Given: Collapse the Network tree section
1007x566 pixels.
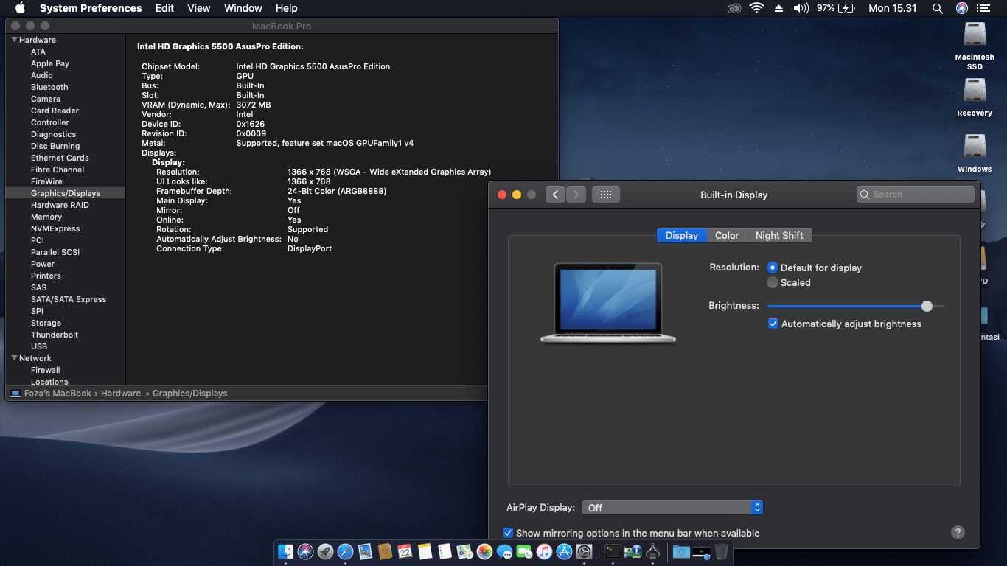Looking at the screenshot, I should pos(14,357).
